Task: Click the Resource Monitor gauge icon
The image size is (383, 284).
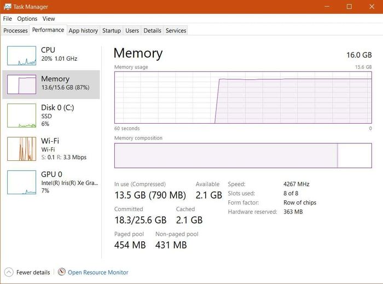Action: click(x=62, y=272)
